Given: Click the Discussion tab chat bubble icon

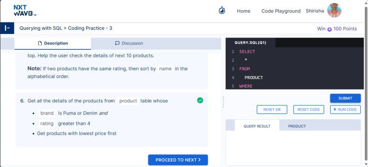Looking at the screenshot, I should 117,43.
